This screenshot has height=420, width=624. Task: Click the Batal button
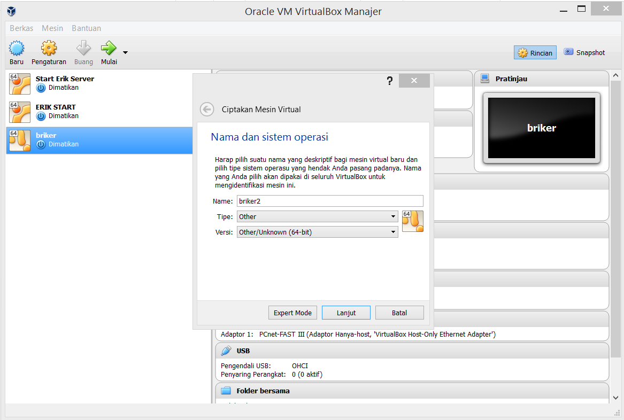coord(399,313)
